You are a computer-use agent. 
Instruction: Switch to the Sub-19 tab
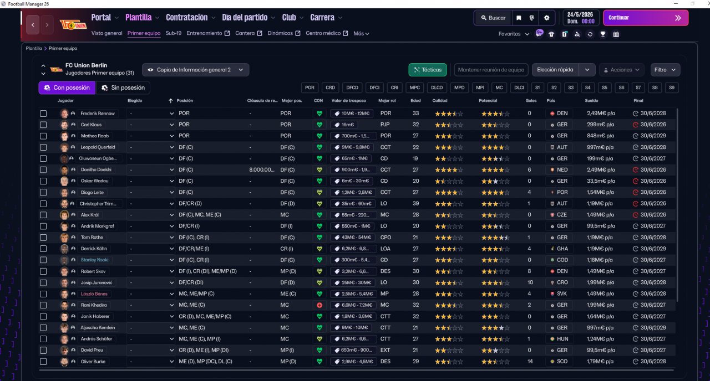pos(173,33)
